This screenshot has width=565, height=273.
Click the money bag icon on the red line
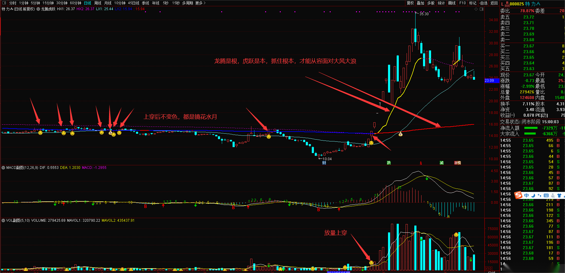coord(401,134)
